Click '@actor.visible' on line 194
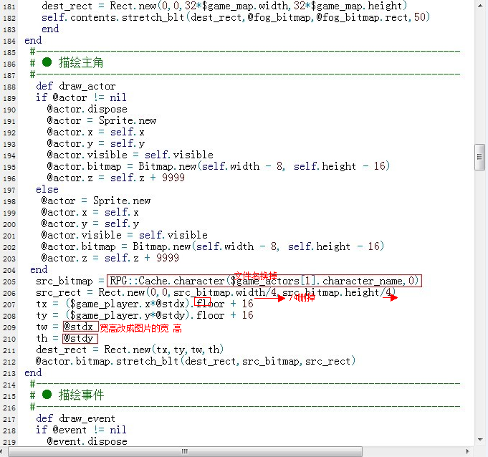Image resolution: width=488 pixels, height=457 pixels. [87, 155]
